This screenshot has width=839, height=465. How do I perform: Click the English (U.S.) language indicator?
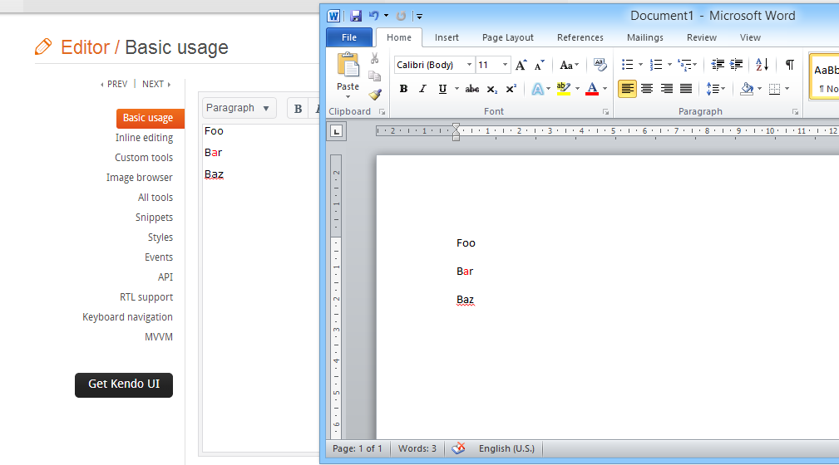pyautogui.click(x=506, y=448)
